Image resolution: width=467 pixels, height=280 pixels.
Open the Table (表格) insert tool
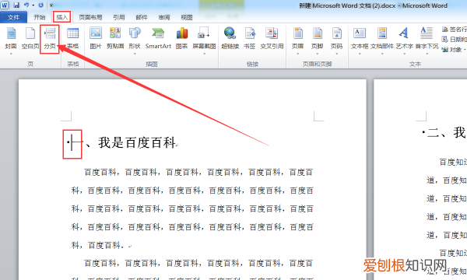click(x=72, y=38)
